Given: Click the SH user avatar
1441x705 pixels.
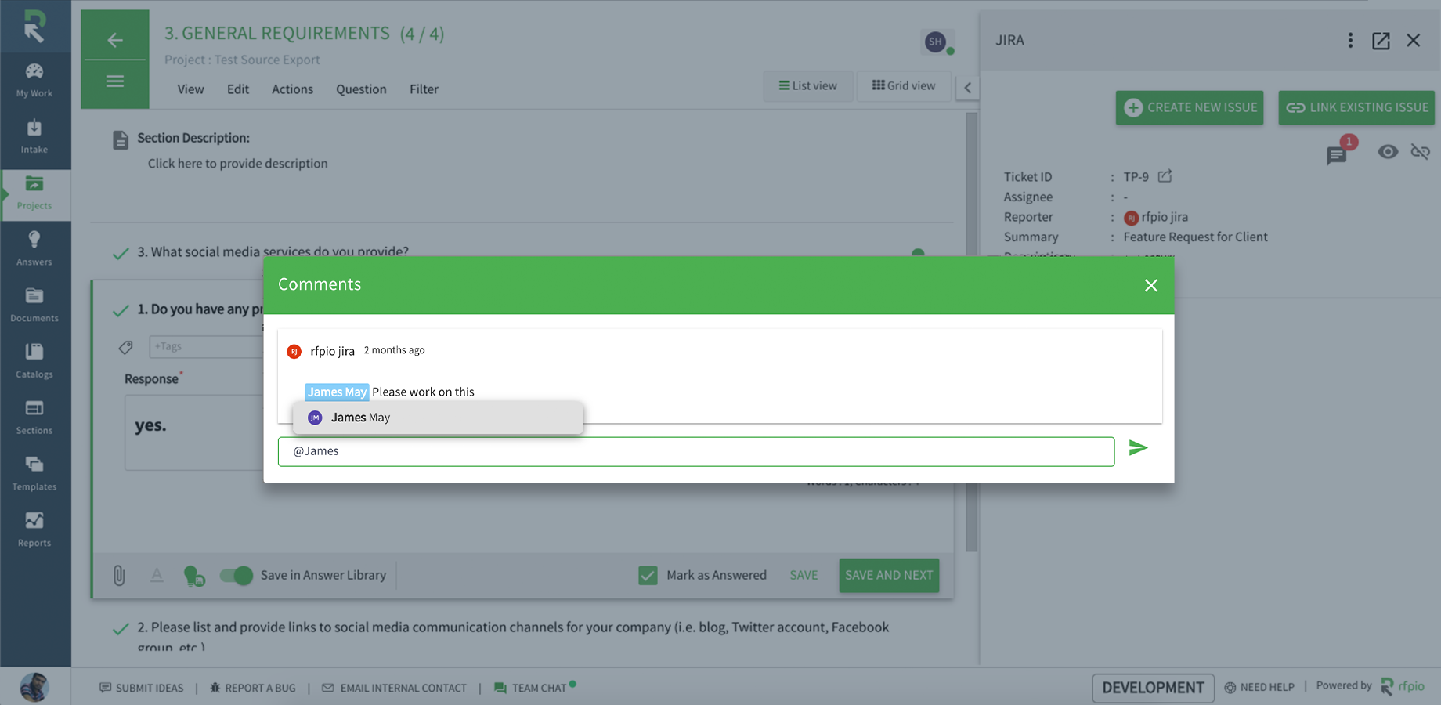Looking at the screenshot, I should click(936, 42).
